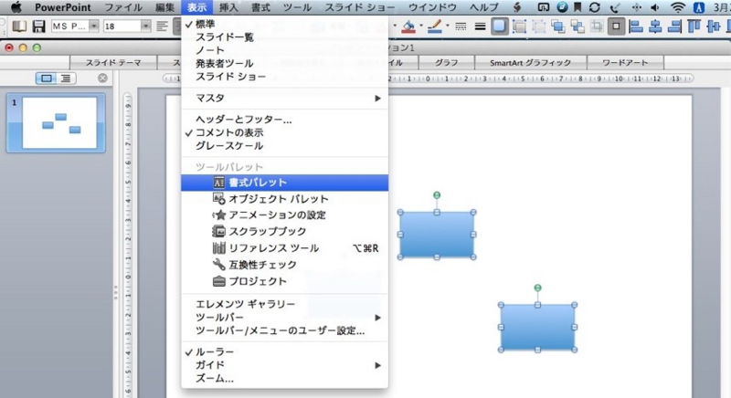Select スライド ショー in the 表示 menu
731x398 pixels.
[284, 77]
